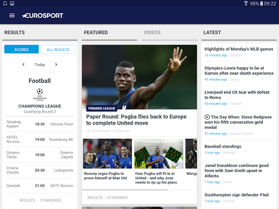Tap the Champions League logo icon
Image resolution: width=279 pixels, height=209 pixels.
tap(40, 95)
